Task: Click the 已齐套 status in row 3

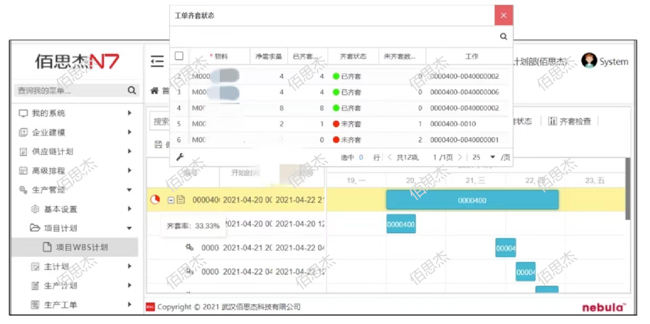Action: (x=347, y=92)
